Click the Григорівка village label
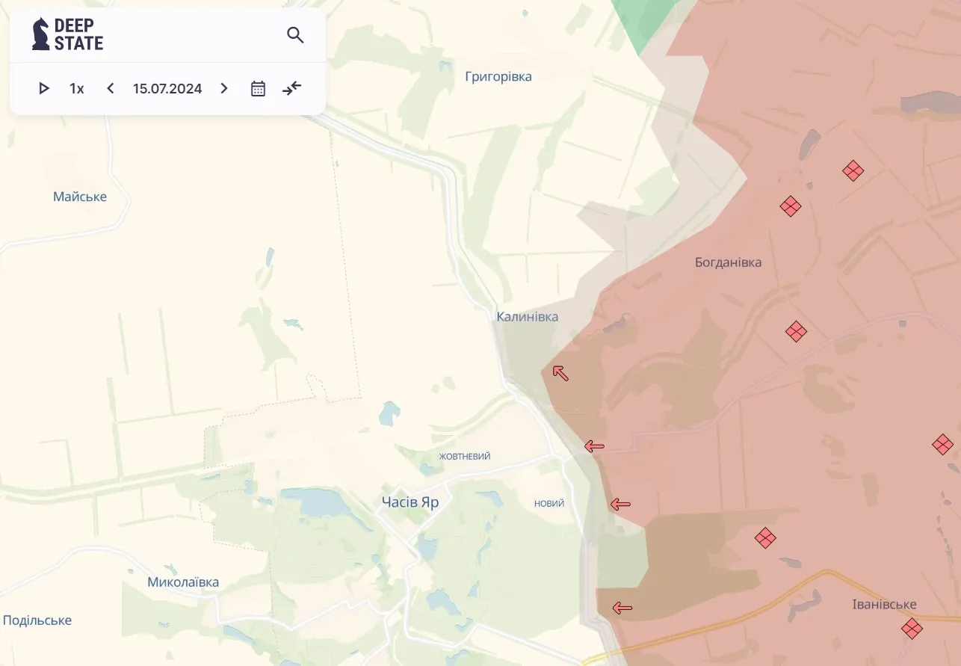Image resolution: width=961 pixels, height=666 pixels. [498, 76]
